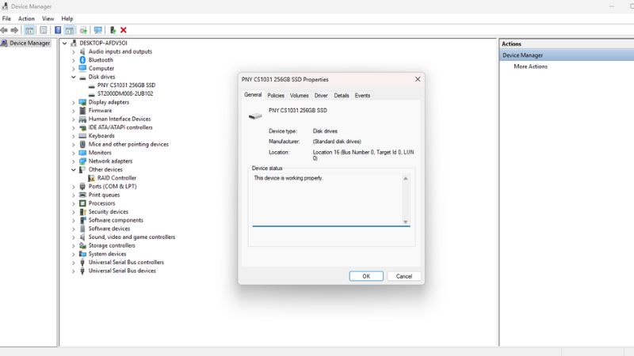Expand Mice and other pointing devices
This screenshot has height=356, width=634.
click(74, 145)
